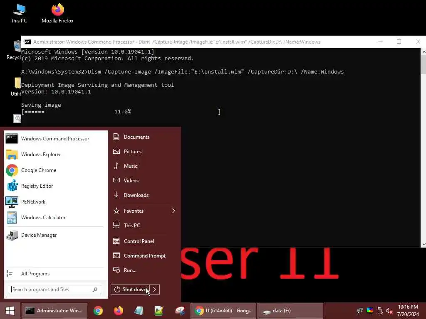Open Windows Calculator from Start menu
Screen dimensions: 426x319
[55, 218]
